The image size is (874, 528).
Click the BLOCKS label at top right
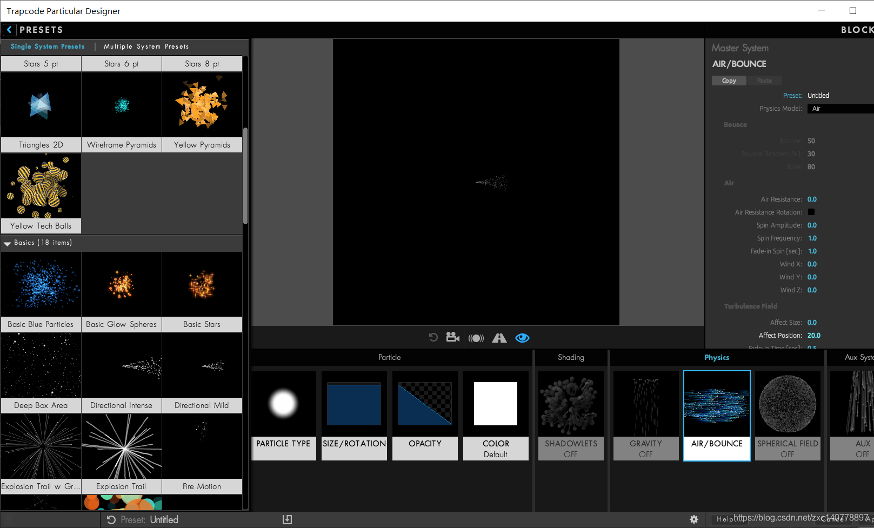click(x=857, y=30)
